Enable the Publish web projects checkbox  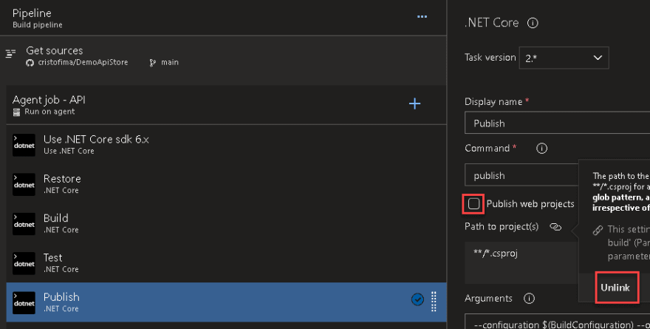click(x=474, y=203)
